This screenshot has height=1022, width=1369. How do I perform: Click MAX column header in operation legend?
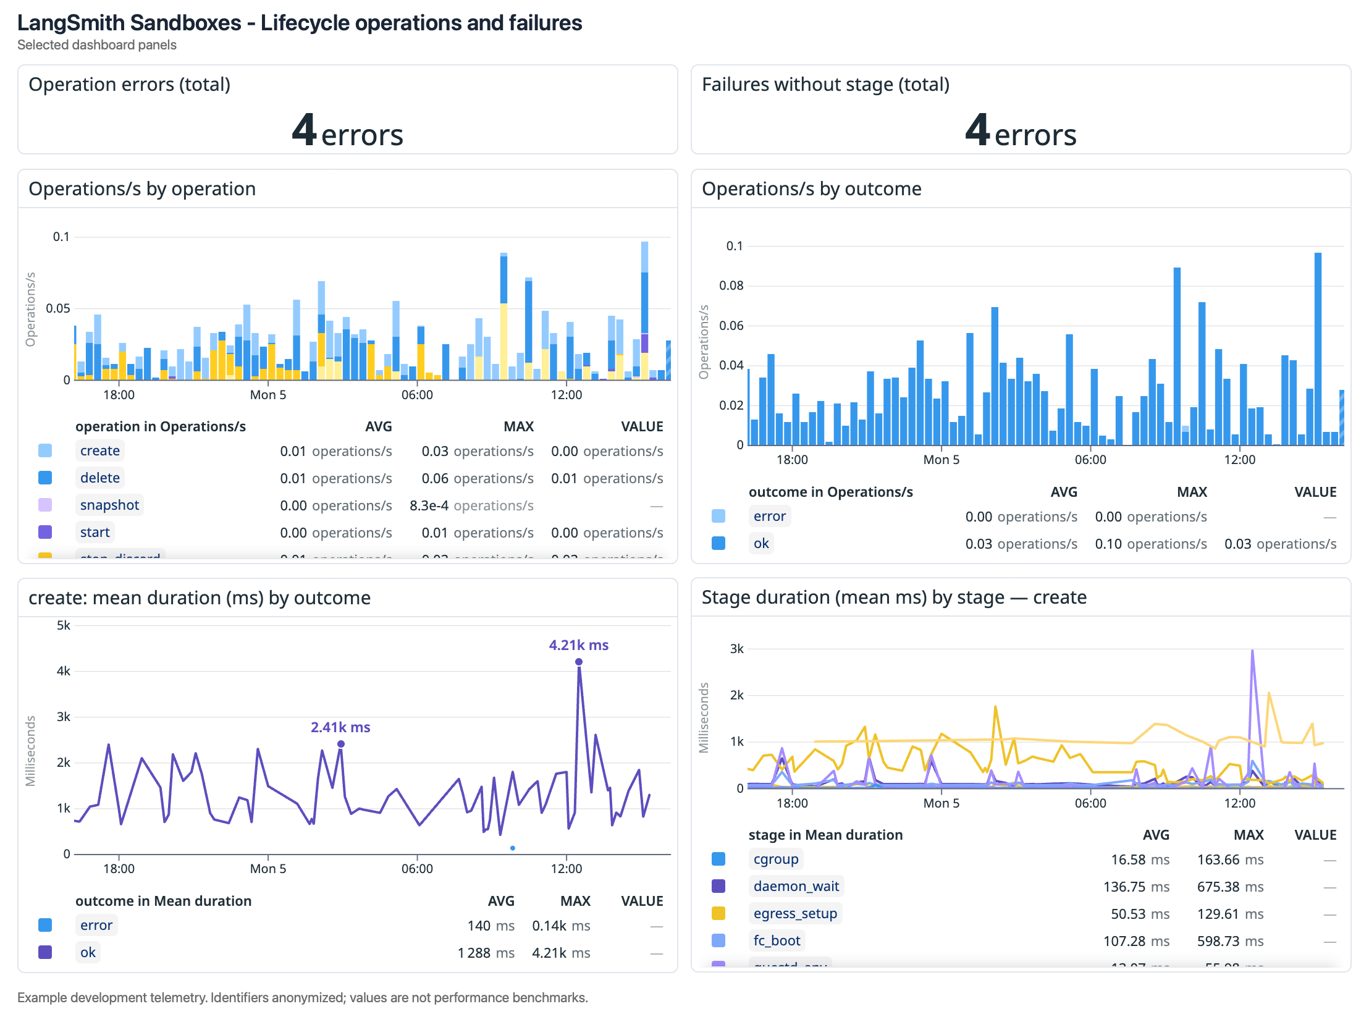point(518,426)
